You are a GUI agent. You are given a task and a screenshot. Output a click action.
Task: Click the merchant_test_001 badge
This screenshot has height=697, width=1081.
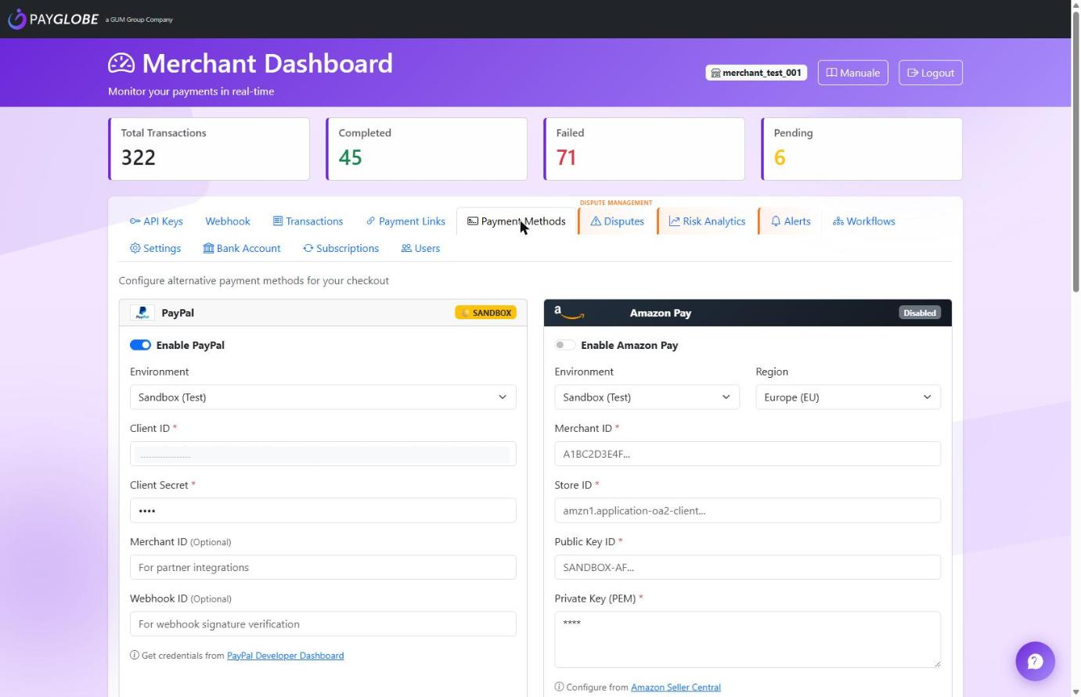click(x=756, y=73)
